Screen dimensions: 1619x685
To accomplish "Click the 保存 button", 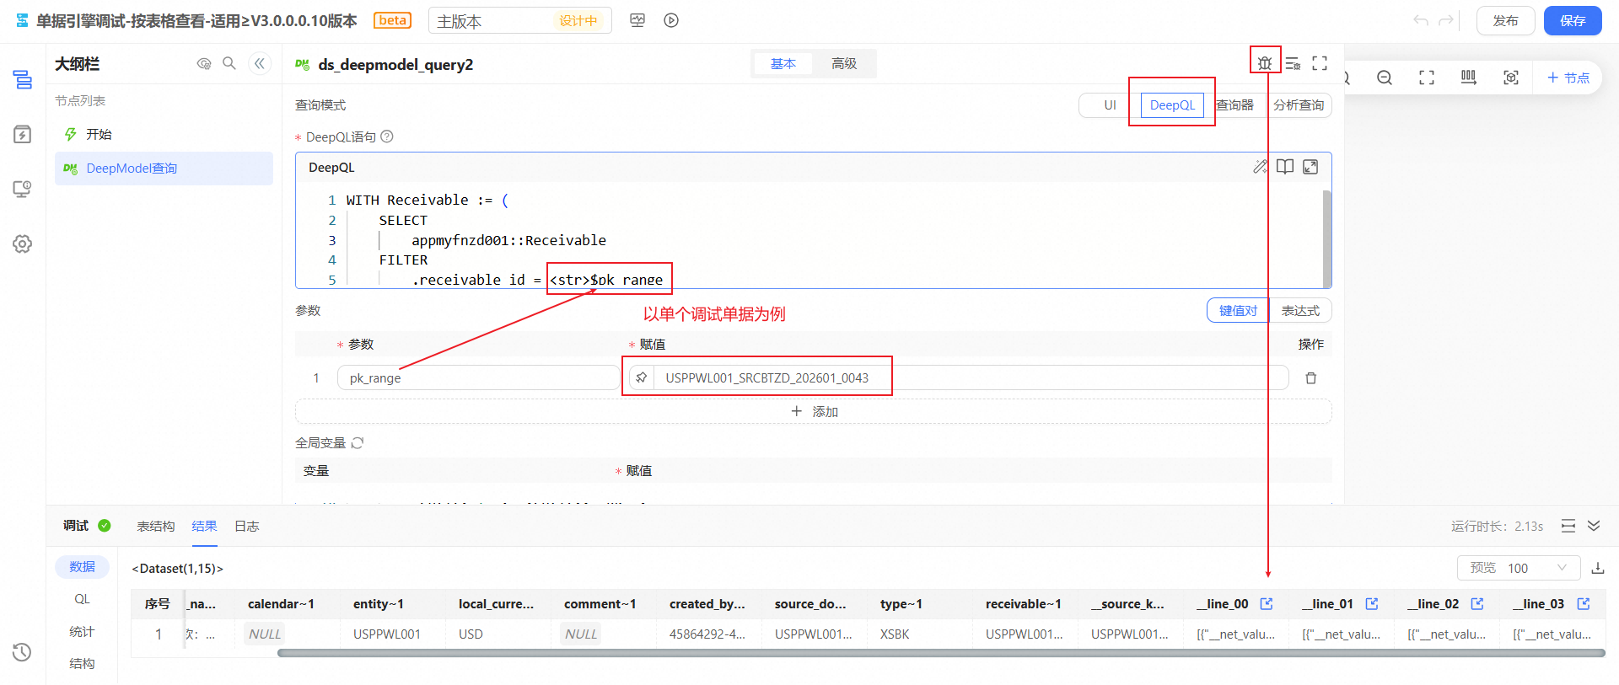I will click(x=1572, y=20).
